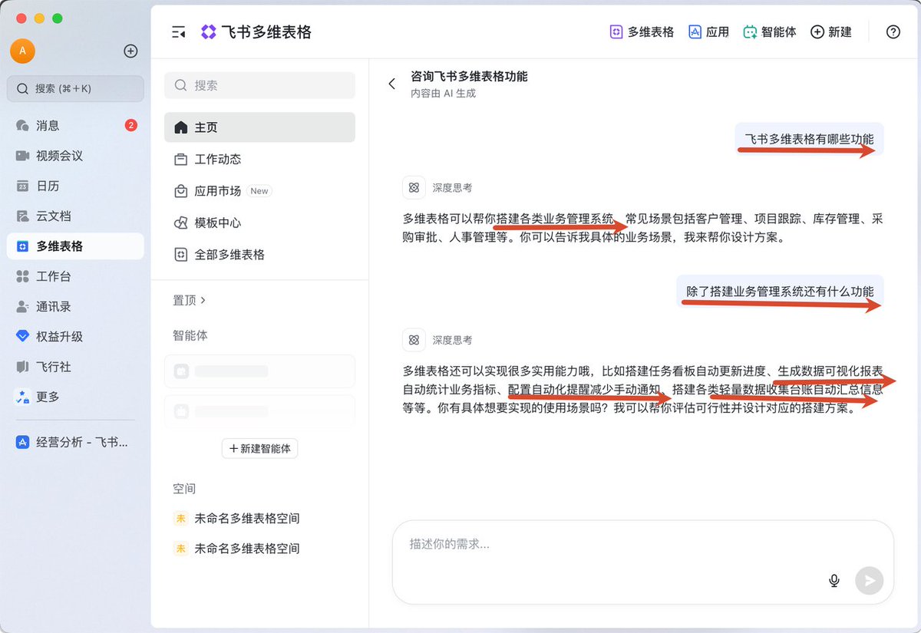
Task: Click the chat title 咨询飞书多维表格功能
Action: (x=469, y=77)
